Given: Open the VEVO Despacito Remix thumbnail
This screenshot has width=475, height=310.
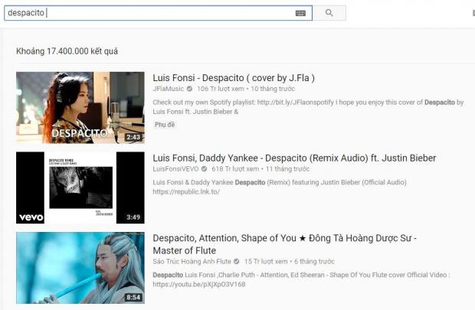Looking at the screenshot, I should [x=80, y=188].
